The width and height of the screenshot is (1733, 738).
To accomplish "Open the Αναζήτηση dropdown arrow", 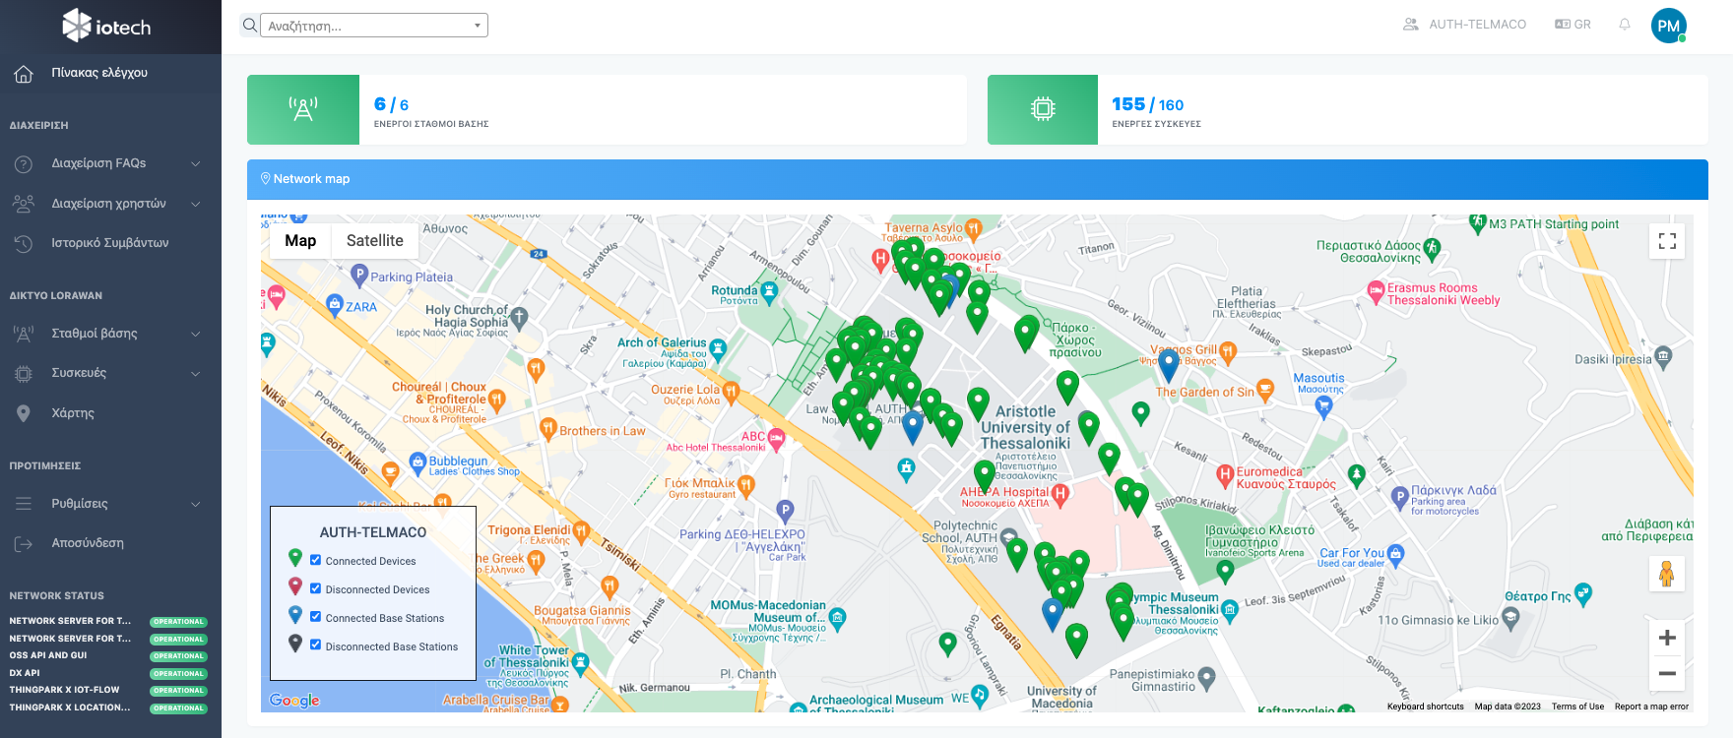I will 478,26.
